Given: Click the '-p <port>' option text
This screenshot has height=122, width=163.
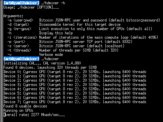Looking at the screenshot, I should click(16, 42).
